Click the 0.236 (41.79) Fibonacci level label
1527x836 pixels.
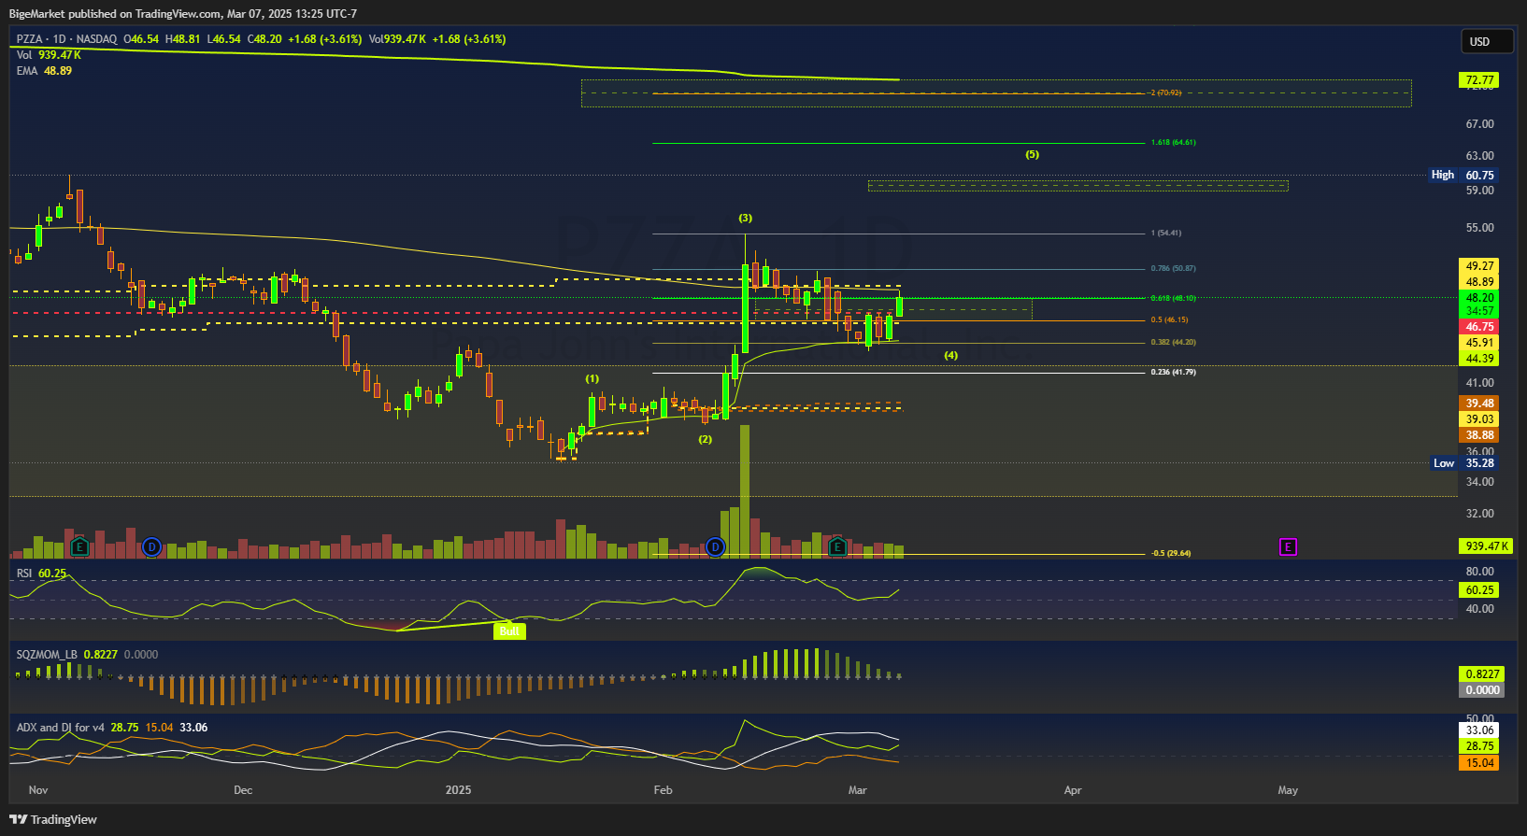1174,373
